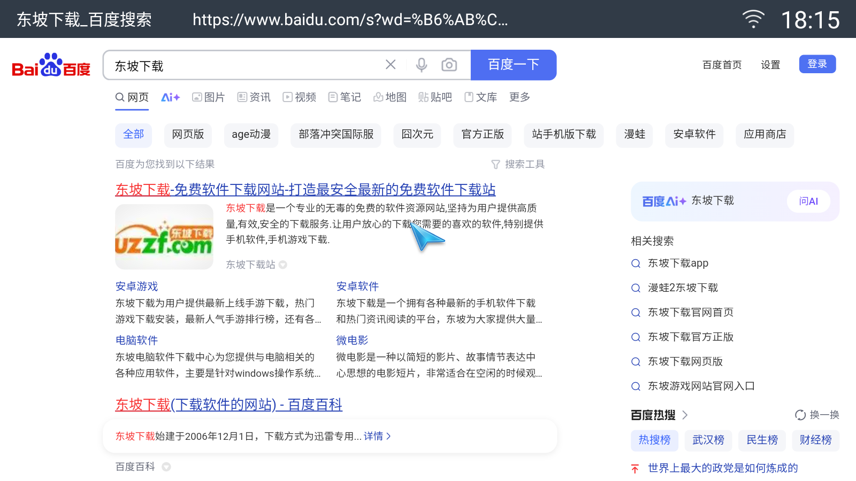Select the 囧次元 filter chip
This screenshot has height=481, width=856.
click(x=417, y=135)
